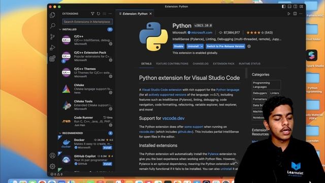This screenshot has width=325, height=183.
Task: Follow the Python language link
Action: (227, 90)
